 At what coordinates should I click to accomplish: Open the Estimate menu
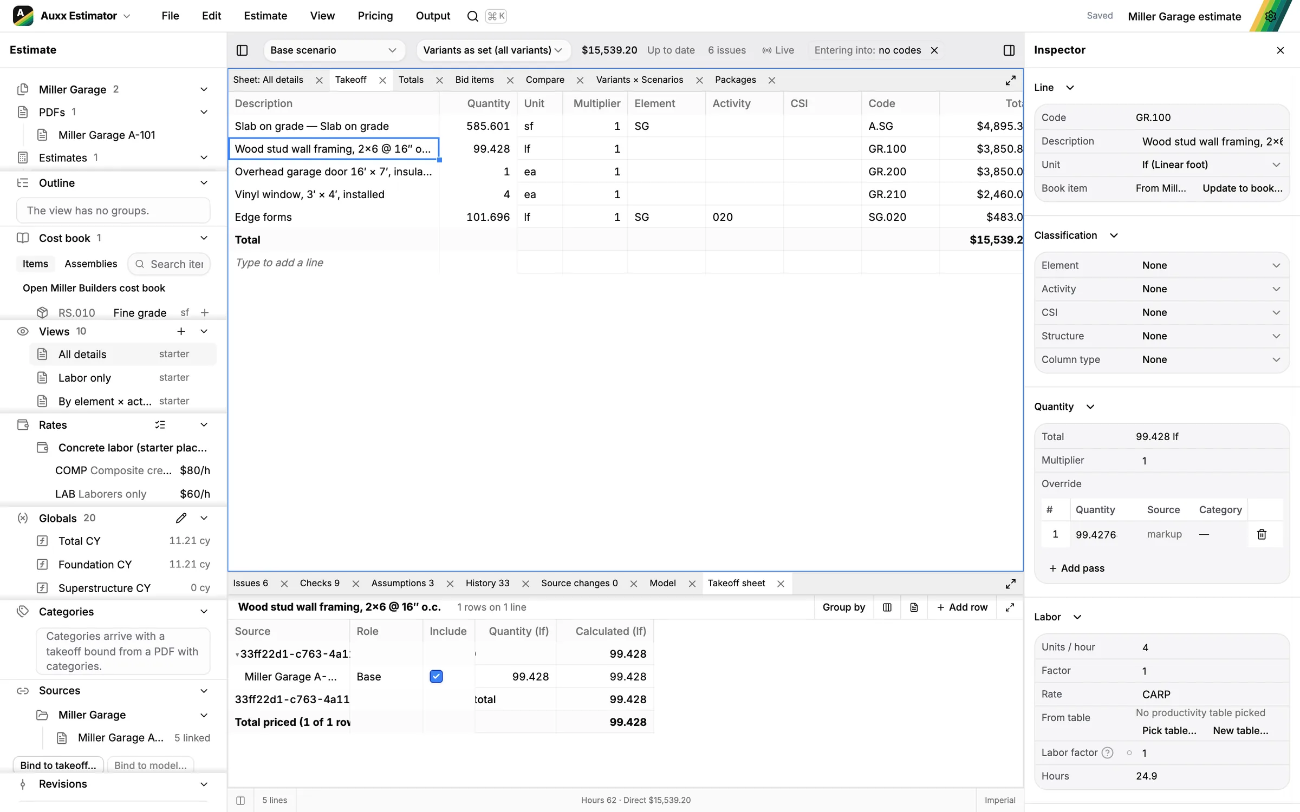tap(265, 16)
